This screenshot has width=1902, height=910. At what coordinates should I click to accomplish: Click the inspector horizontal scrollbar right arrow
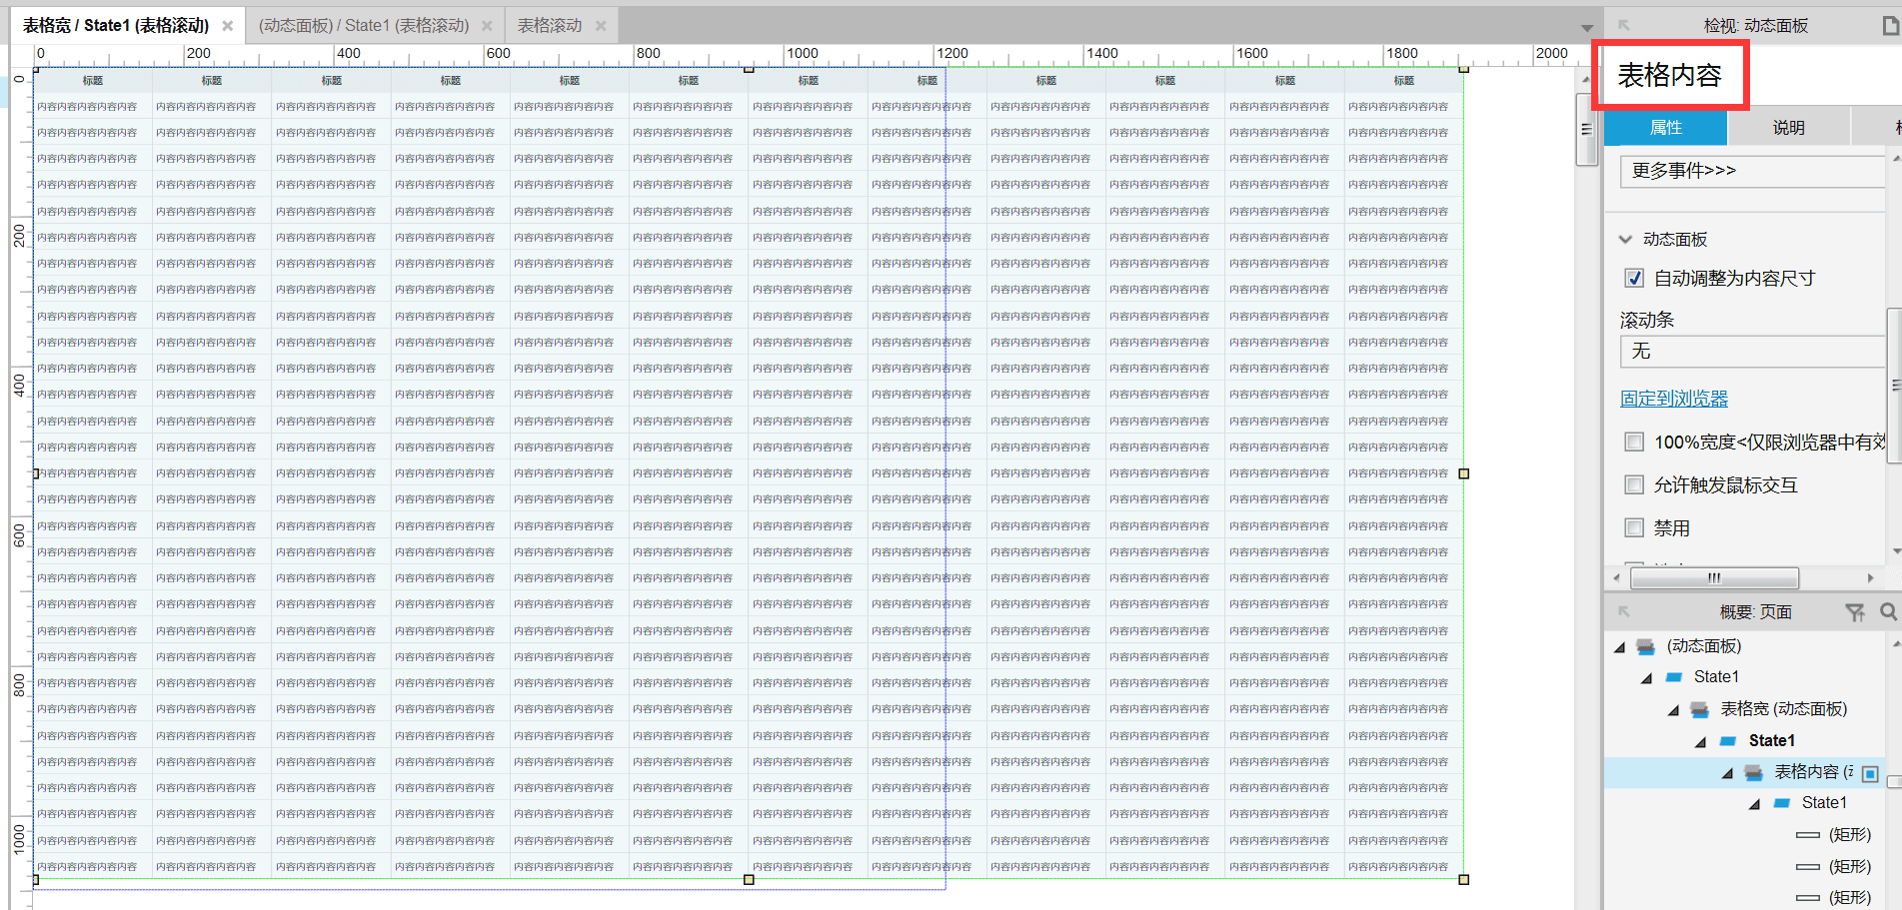click(1871, 578)
